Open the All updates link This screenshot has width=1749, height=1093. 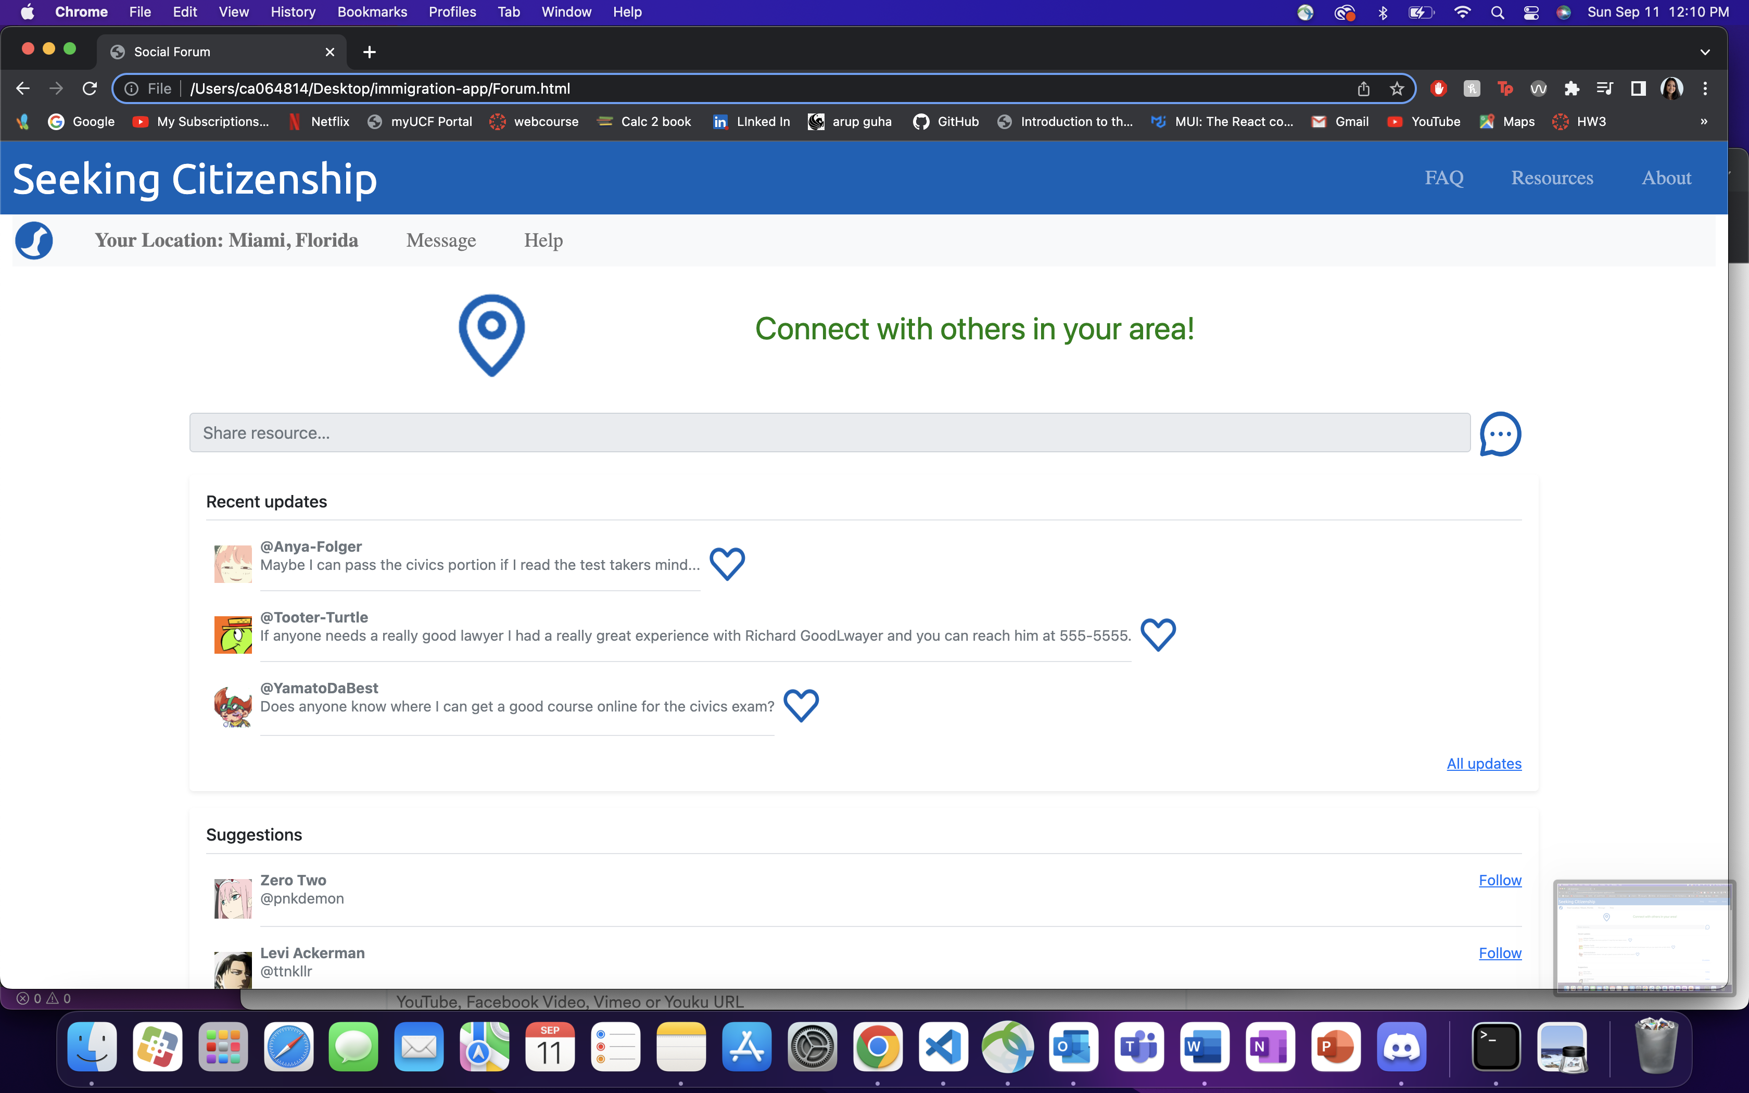[x=1484, y=764]
